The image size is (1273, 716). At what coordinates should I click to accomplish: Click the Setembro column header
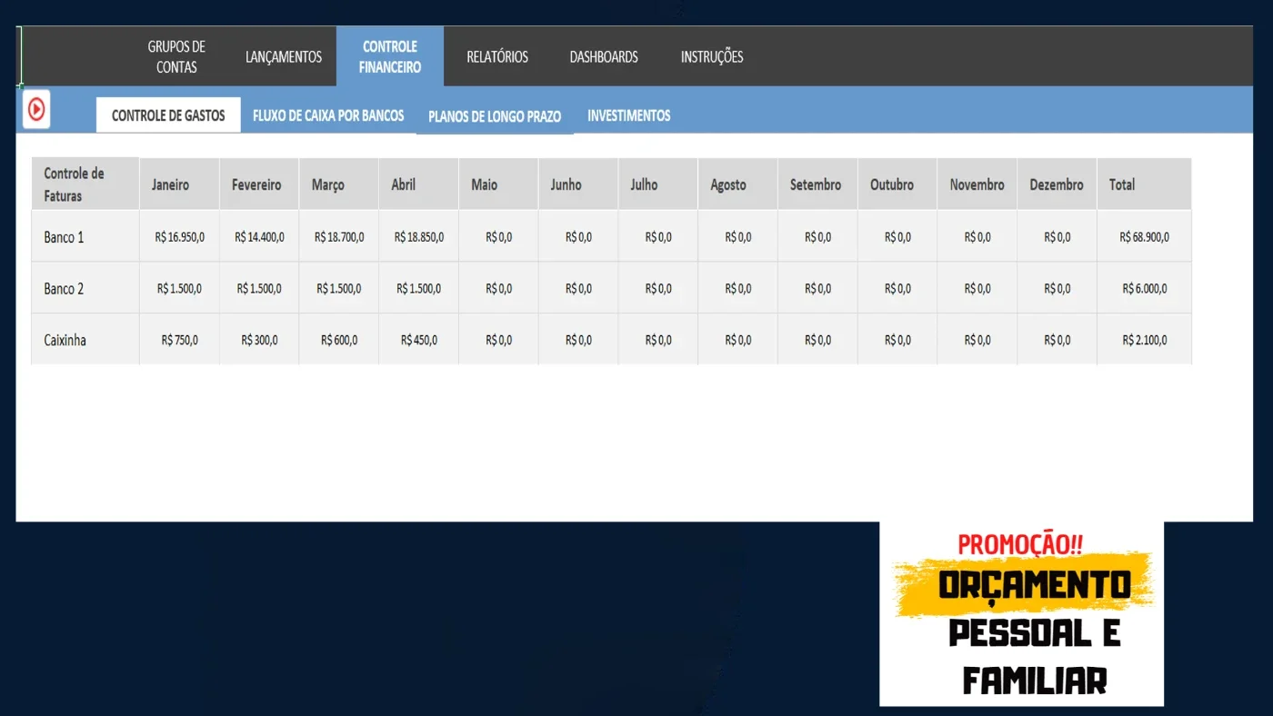click(817, 184)
